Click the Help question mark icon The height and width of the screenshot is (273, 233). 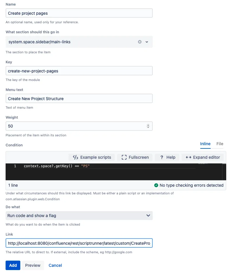point(162,157)
